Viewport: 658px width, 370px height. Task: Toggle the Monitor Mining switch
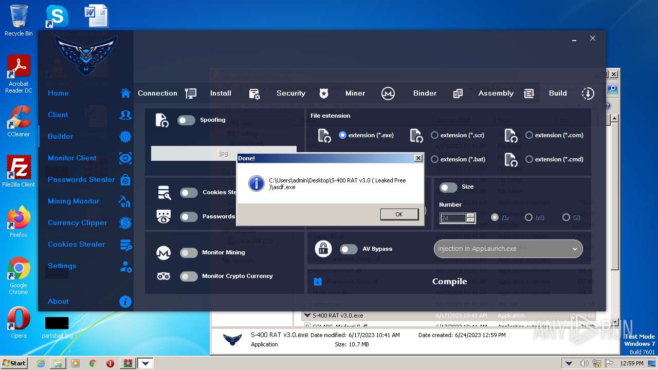(189, 253)
